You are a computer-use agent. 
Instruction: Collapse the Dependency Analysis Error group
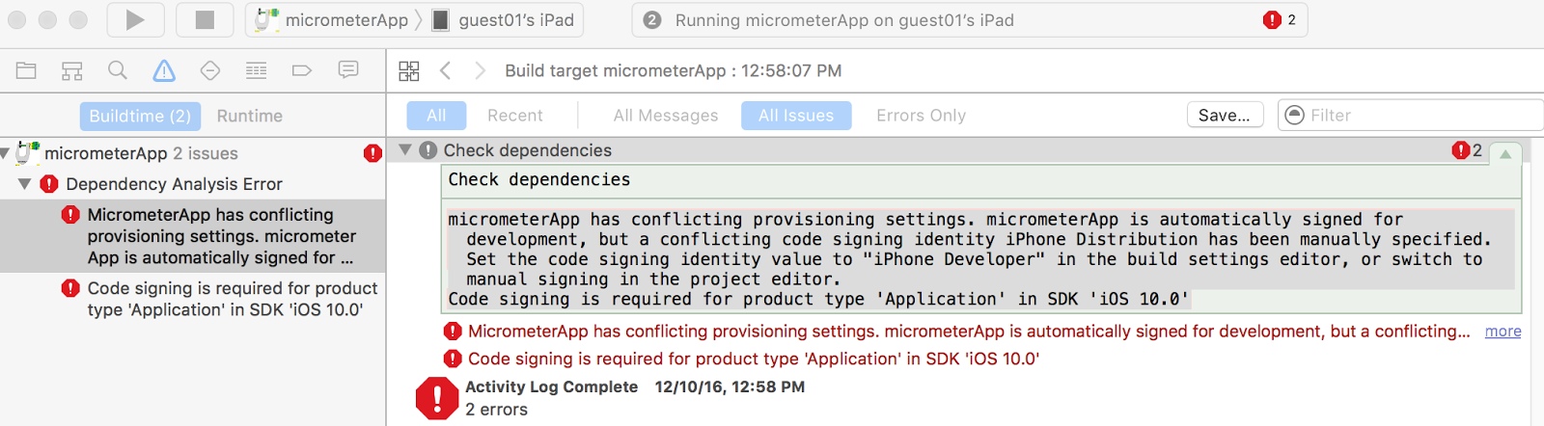click(x=25, y=183)
